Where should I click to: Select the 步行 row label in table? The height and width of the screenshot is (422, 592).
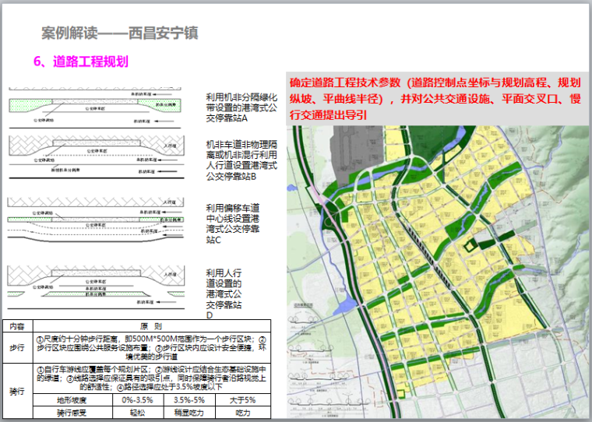16,347
